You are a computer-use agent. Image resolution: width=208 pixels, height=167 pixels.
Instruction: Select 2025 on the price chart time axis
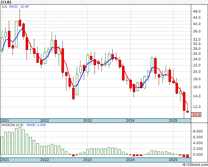[x=173, y=121]
